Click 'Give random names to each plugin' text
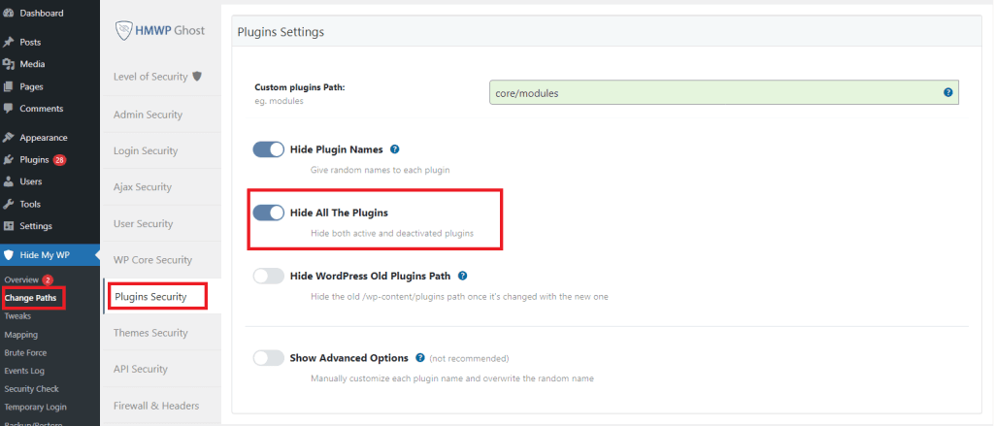 coord(381,170)
